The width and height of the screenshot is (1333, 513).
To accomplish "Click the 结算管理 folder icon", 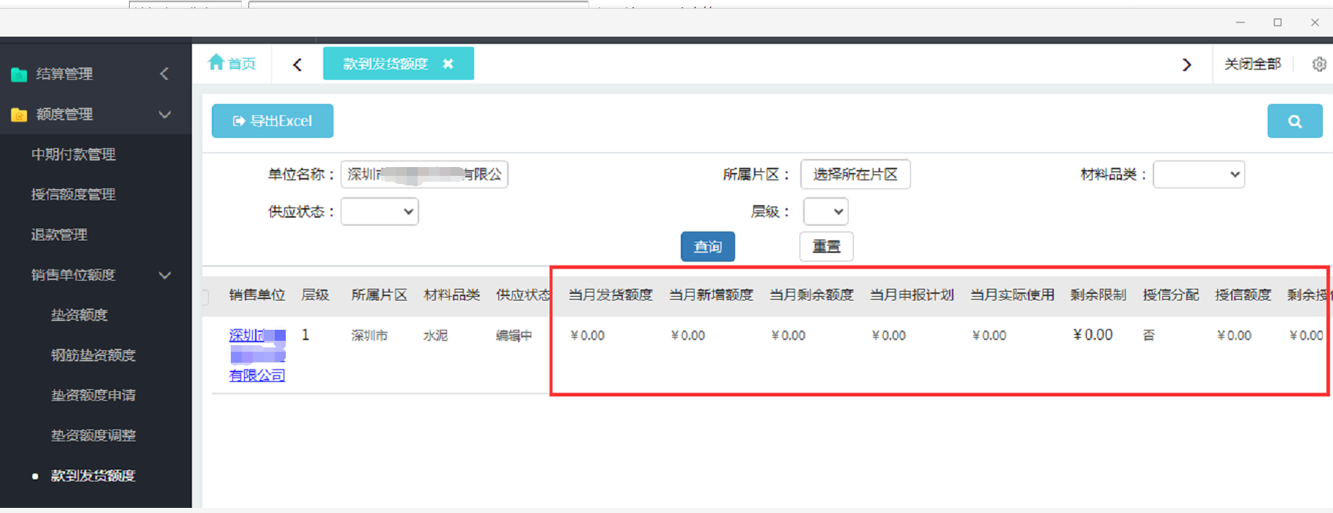I will 19,74.
